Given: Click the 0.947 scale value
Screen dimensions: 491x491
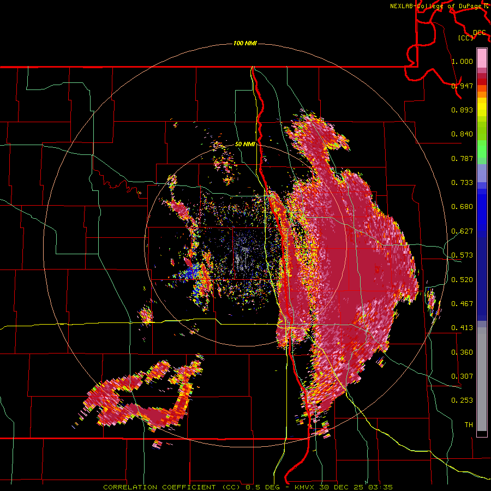Looking at the screenshot, I should 462,86.
